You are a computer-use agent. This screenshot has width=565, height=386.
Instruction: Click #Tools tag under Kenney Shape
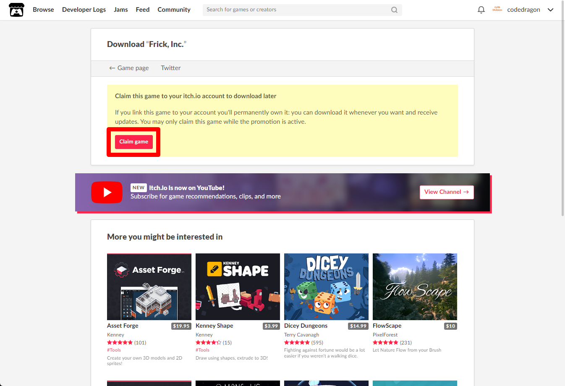click(202, 350)
